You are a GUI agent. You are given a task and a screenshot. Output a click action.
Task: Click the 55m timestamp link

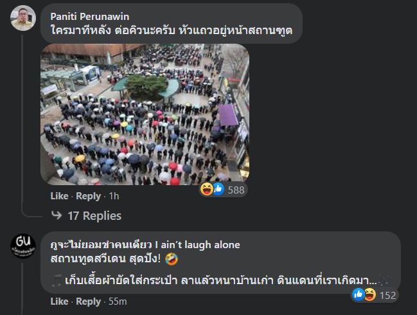pyautogui.click(x=118, y=301)
